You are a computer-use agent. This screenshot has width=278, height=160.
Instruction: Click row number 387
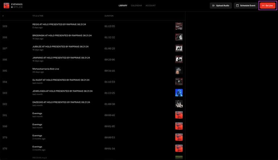coord(5,49)
